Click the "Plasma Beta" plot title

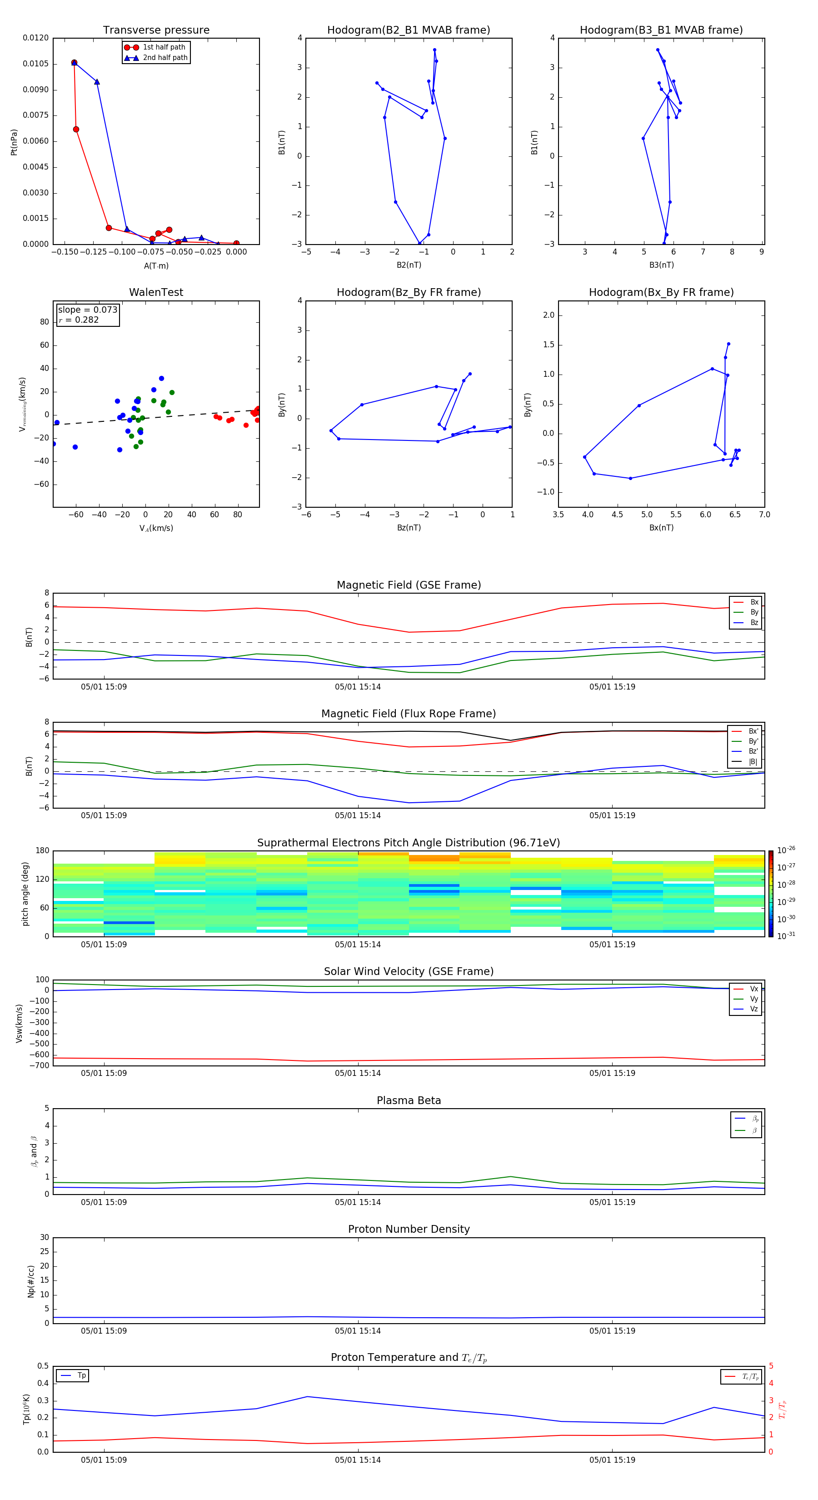[409, 1101]
